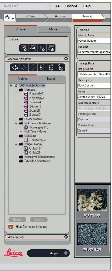The width and height of the screenshot is (112, 271).
Task: Select Z-cytology3 in the archive tree
Action: pyautogui.click(x=36, y=98)
